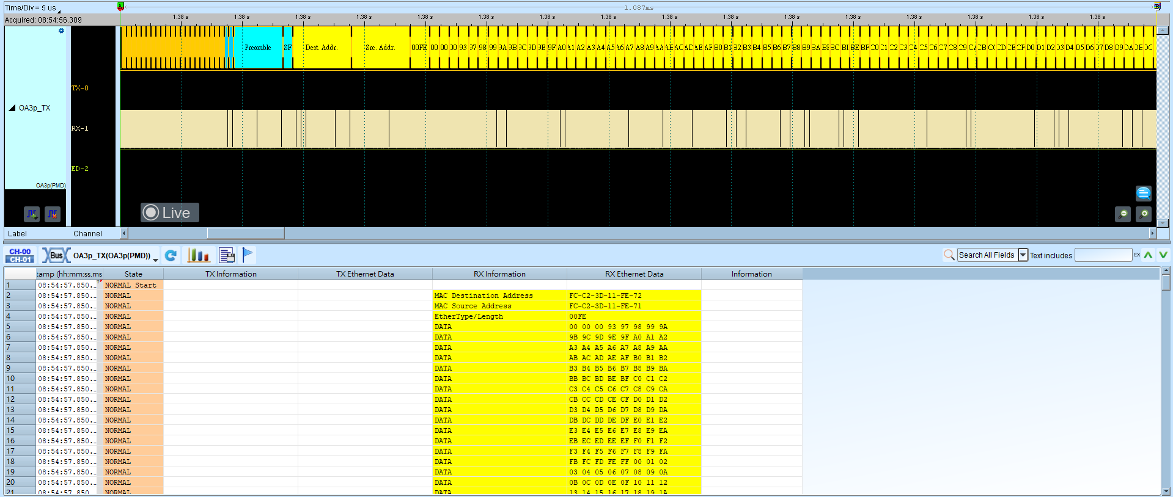Select table row number 10
Image resolution: width=1173 pixels, height=497 pixels.
click(x=20, y=379)
